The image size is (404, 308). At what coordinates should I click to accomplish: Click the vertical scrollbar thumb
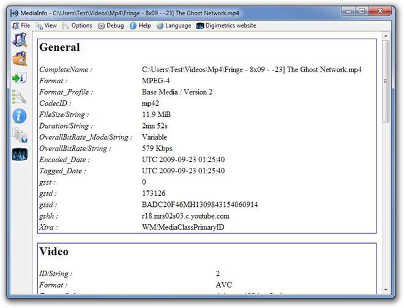pyautogui.click(x=386, y=81)
